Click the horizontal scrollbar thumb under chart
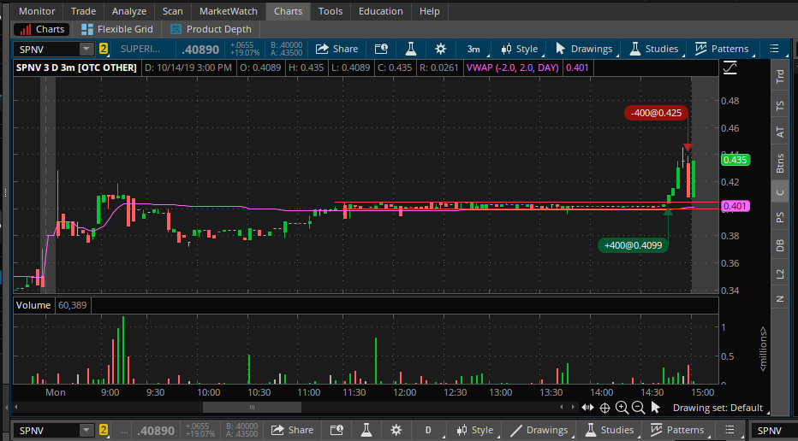 [x=252, y=408]
